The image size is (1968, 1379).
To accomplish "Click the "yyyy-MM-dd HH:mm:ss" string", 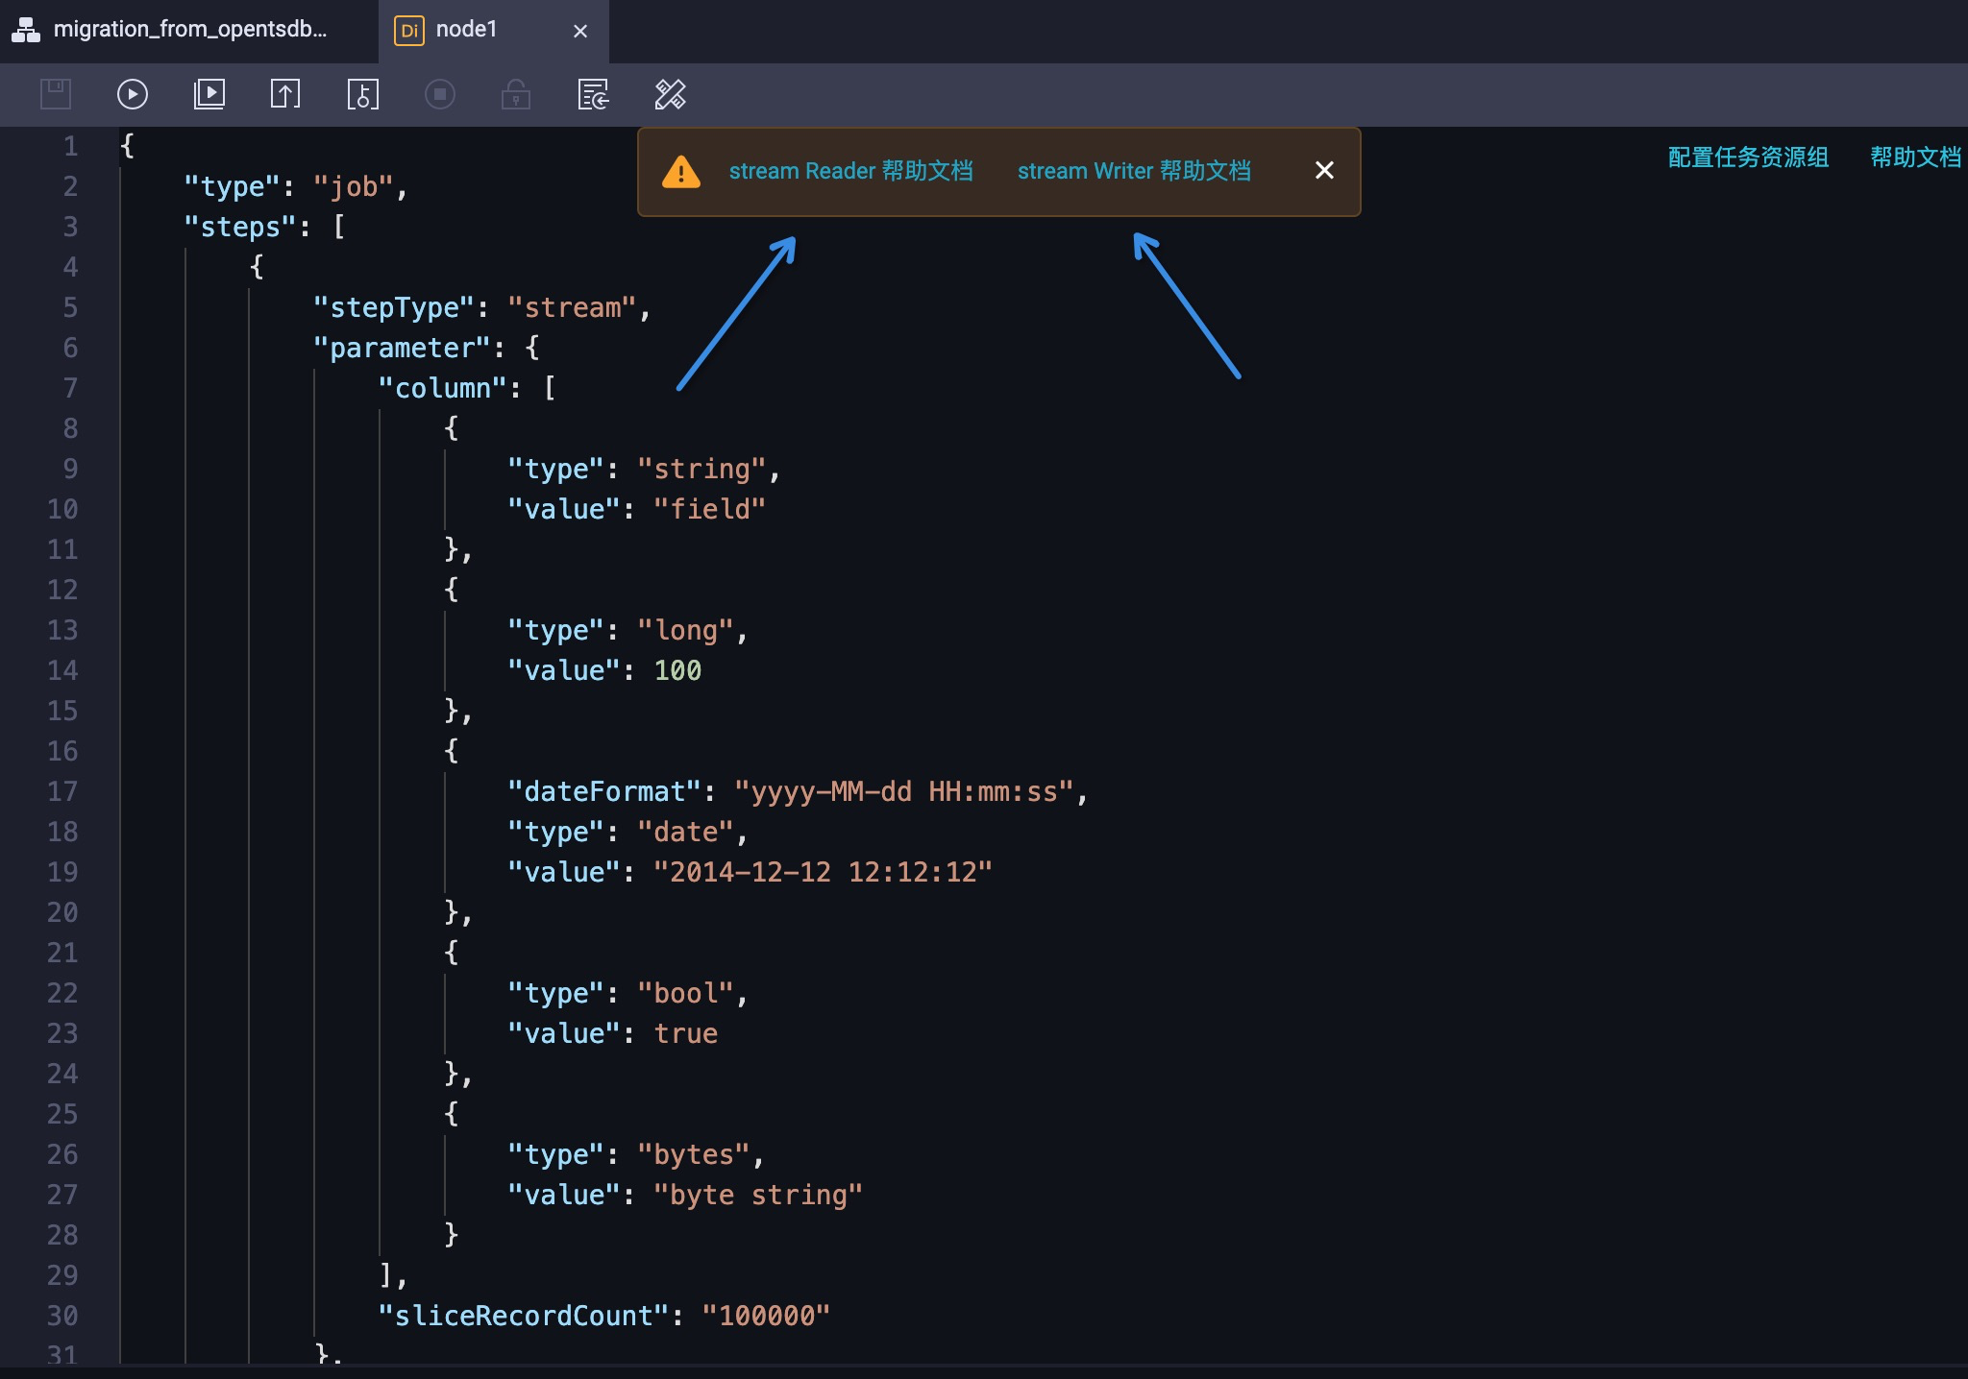I will pyautogui.click(x=904, y=791).
